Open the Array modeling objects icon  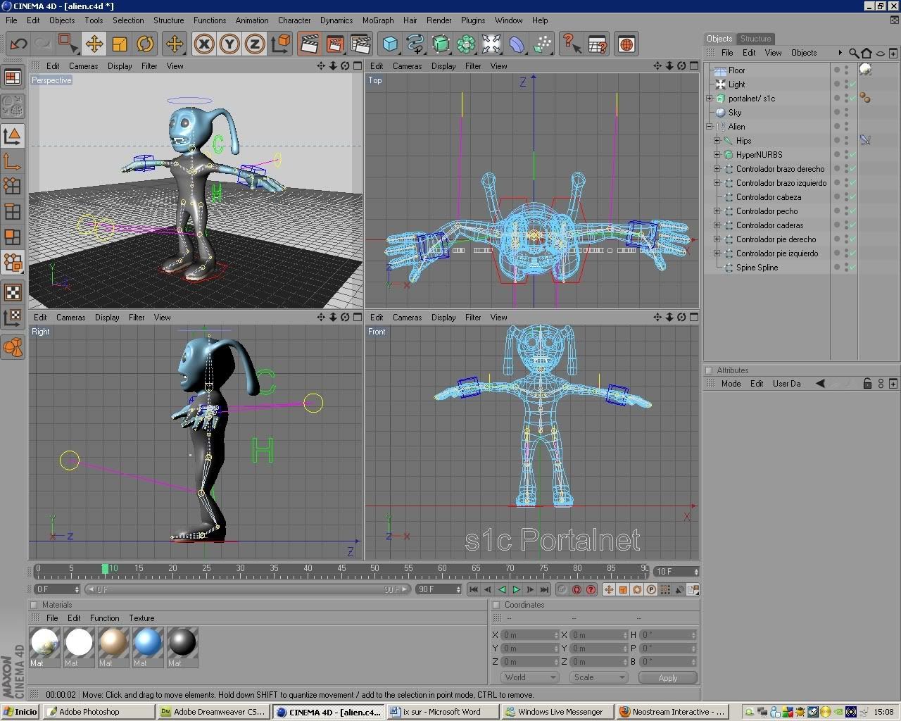click(466, 44)
